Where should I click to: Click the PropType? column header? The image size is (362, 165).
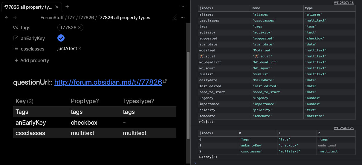(85, 101)
